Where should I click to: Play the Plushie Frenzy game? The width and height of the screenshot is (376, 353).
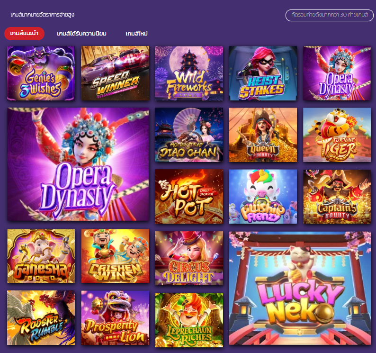263,197
